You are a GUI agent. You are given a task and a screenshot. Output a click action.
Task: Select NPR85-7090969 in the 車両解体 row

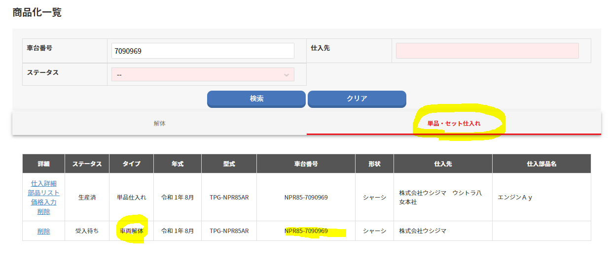306,231
